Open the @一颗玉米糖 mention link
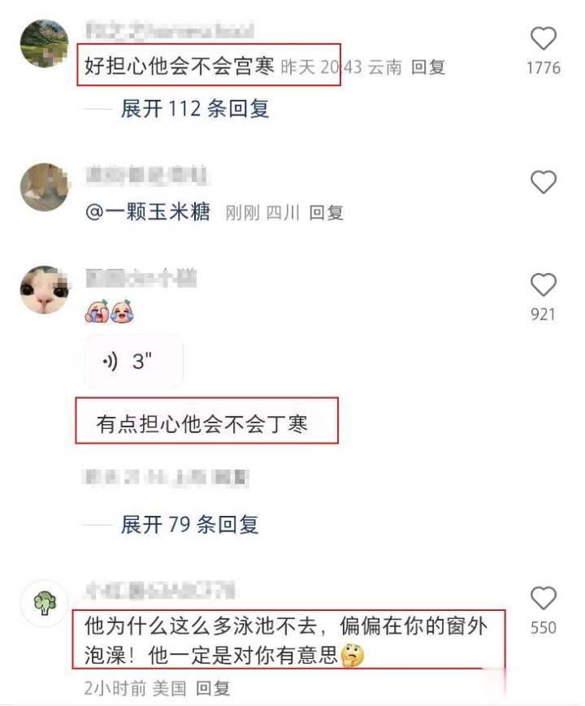This screenshot has width=585, height=706. 148,211
